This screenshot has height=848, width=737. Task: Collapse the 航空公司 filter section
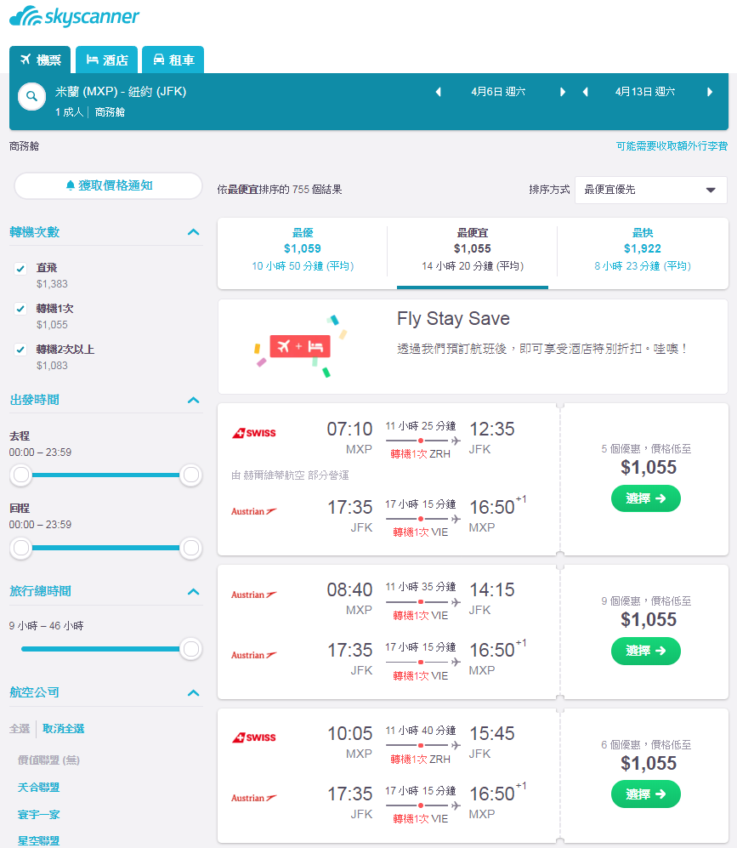[x=194, y=693]
